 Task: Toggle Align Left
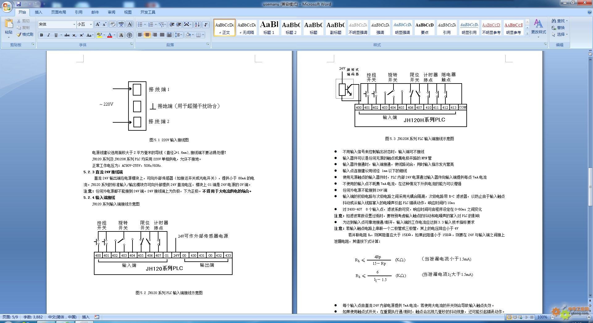(x=140, y=35)
